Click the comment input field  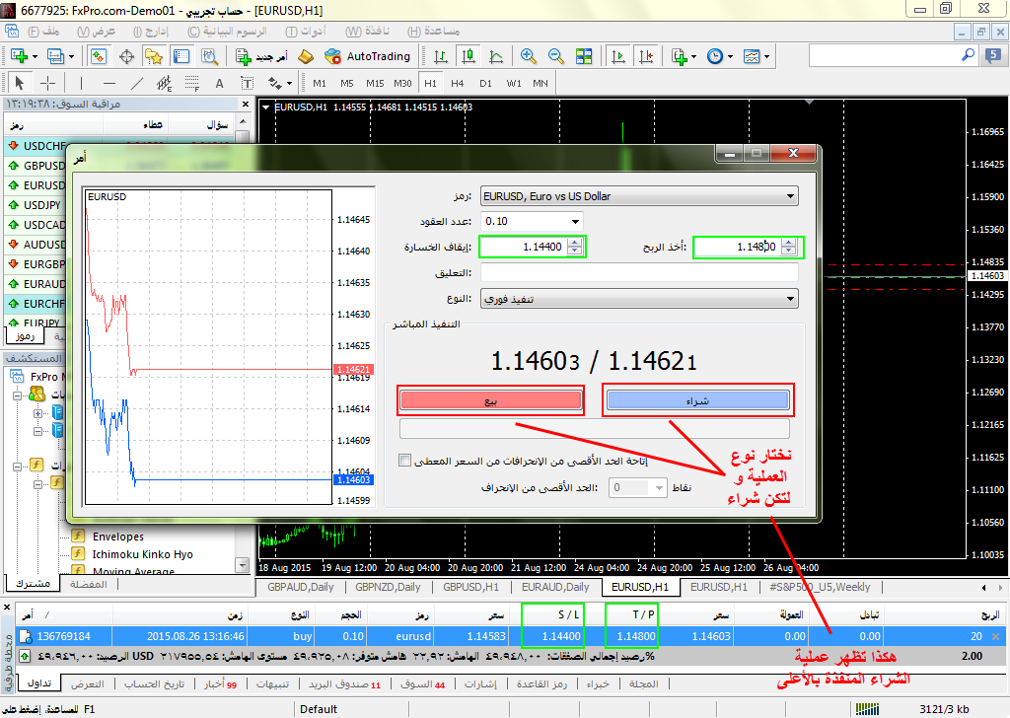point(639,272)
